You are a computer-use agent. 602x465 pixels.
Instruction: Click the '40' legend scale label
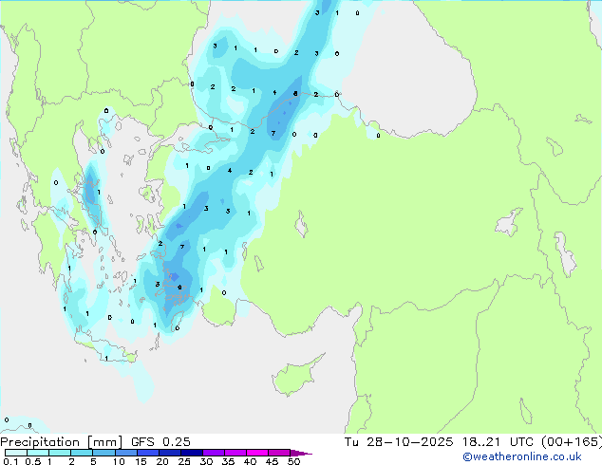[250, 461]
